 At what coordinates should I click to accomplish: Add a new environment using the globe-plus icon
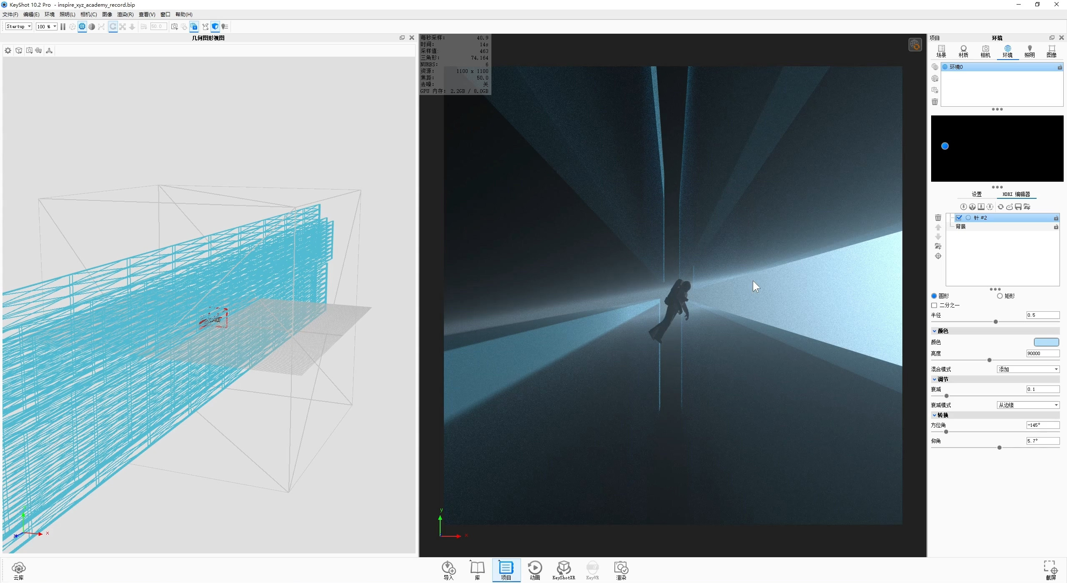[934, 78]
